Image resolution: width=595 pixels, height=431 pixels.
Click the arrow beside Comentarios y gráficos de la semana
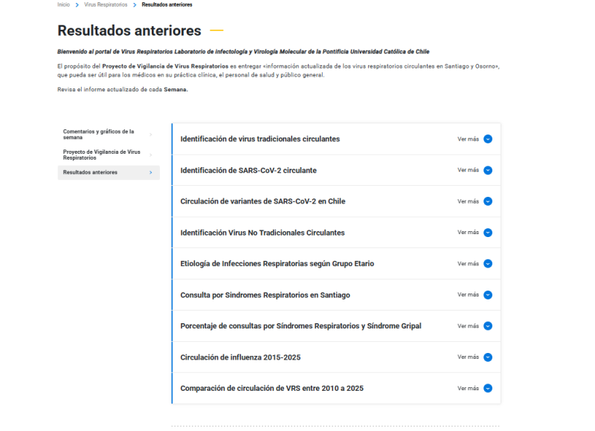151,135
